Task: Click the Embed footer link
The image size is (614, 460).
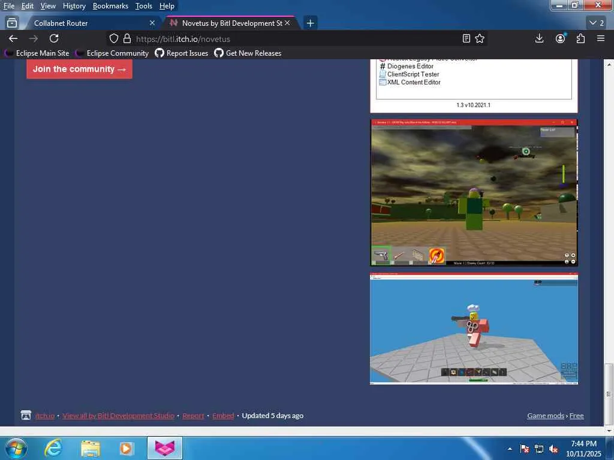Action: [x=223, y=416]
